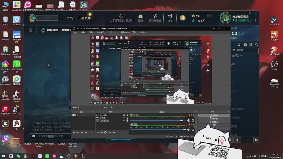The width and height of the screenshot is (283, 159).
Task: Click the summoner profile avatar level 1139
Action: click(x=225, y=18)
